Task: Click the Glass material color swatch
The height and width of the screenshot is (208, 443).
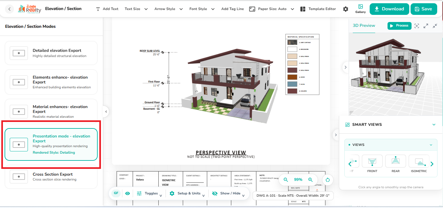Action: 292,84
